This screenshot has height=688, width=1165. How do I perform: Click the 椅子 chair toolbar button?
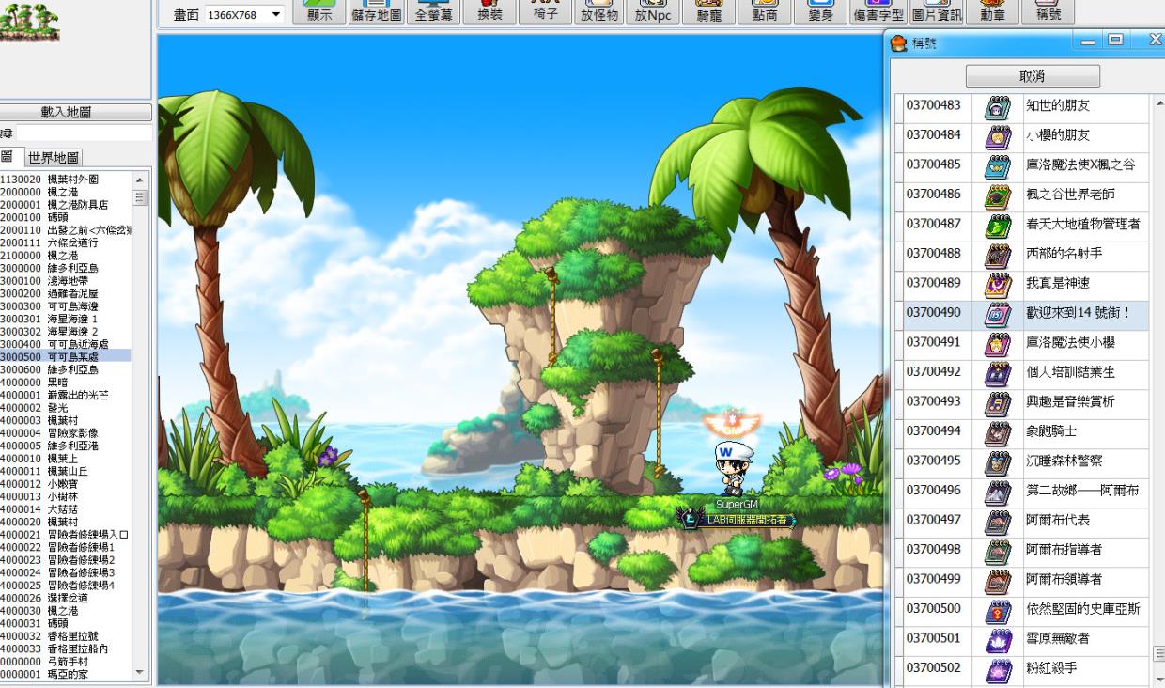545,12
